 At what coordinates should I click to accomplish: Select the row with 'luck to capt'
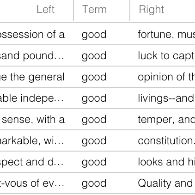tap(97, 55)
